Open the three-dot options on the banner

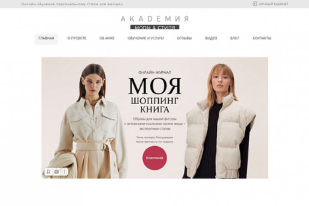[64, 172]
